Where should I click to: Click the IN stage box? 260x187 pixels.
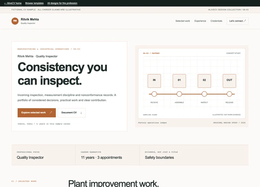[x=154, y=81]
